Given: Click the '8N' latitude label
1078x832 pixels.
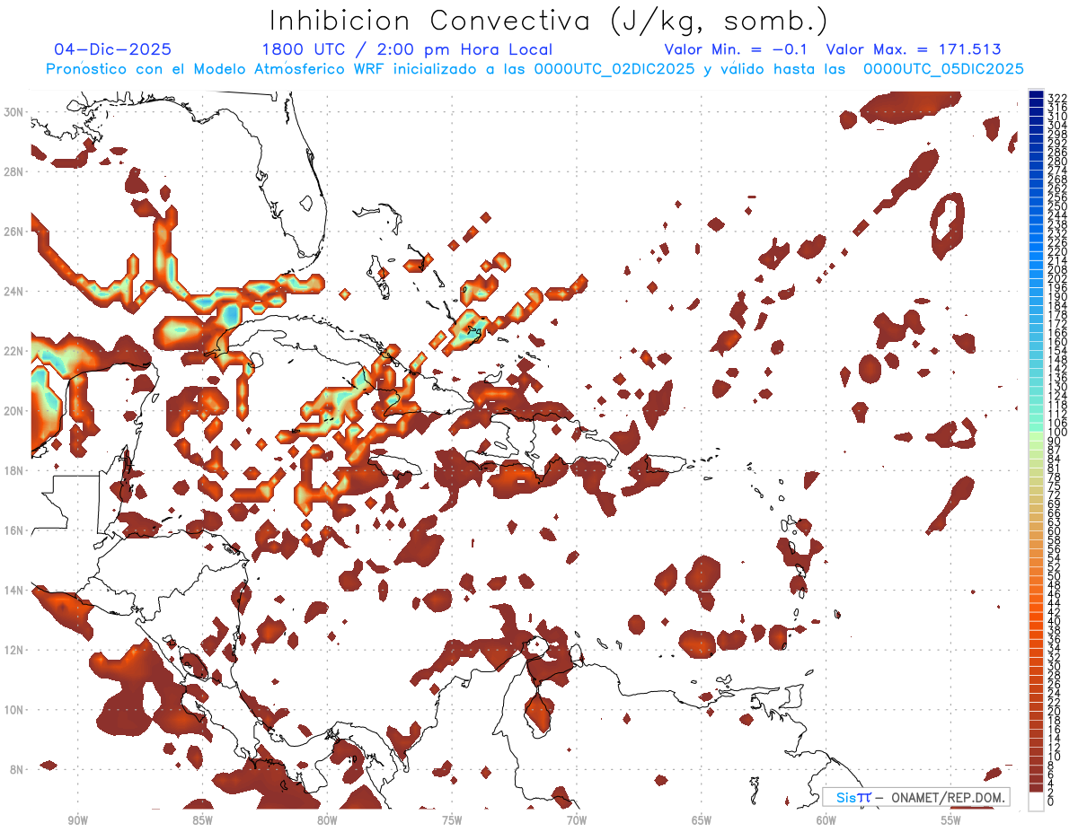Looking at the screenshot, I should (17, 769).
